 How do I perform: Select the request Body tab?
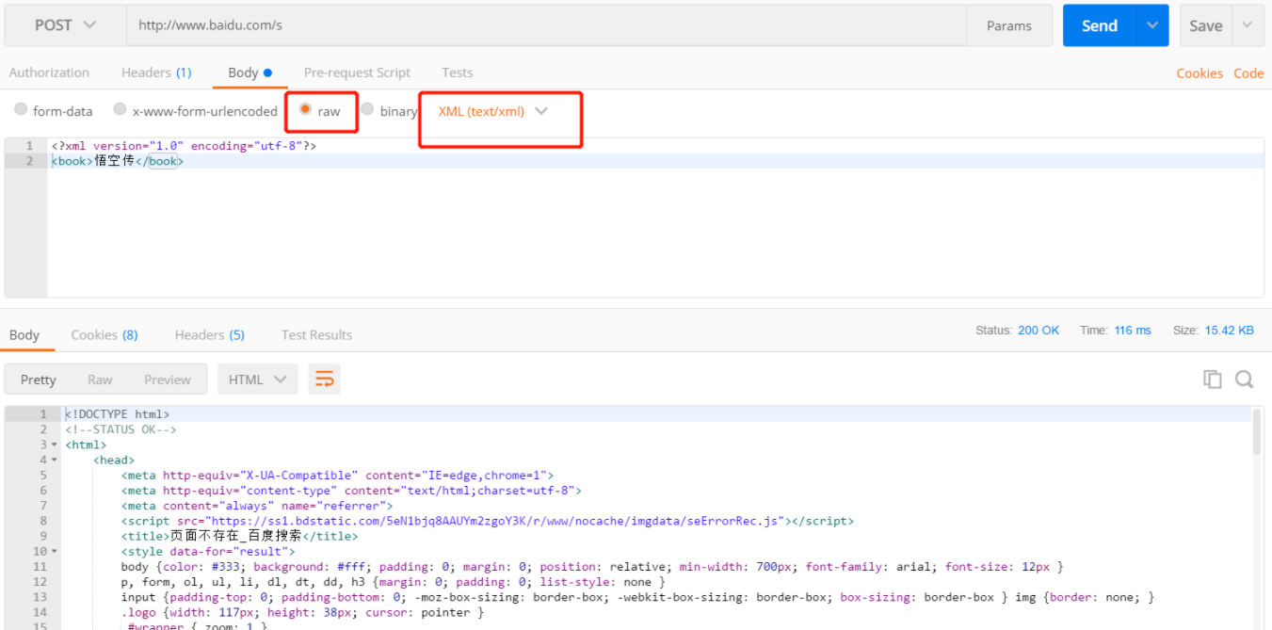250,73
